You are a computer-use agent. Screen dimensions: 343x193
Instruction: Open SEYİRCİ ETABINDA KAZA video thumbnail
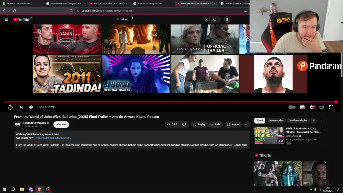coord(269,135)
